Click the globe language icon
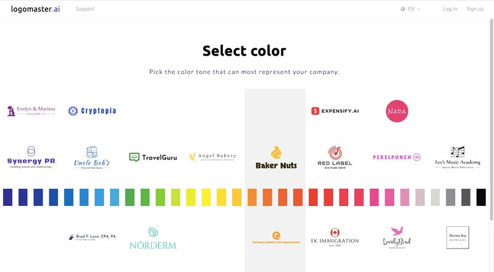 (403, 9)
